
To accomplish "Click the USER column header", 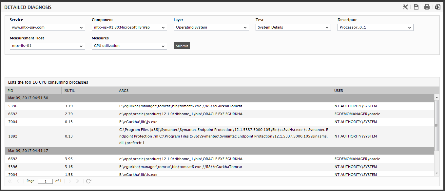I will [x=385, y=91].
